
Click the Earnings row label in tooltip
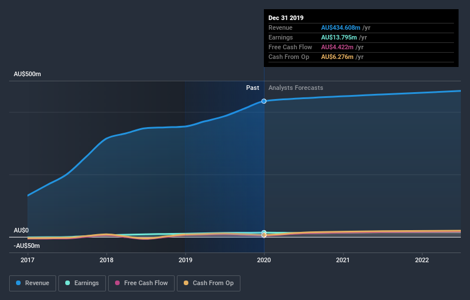coord(281,37)
